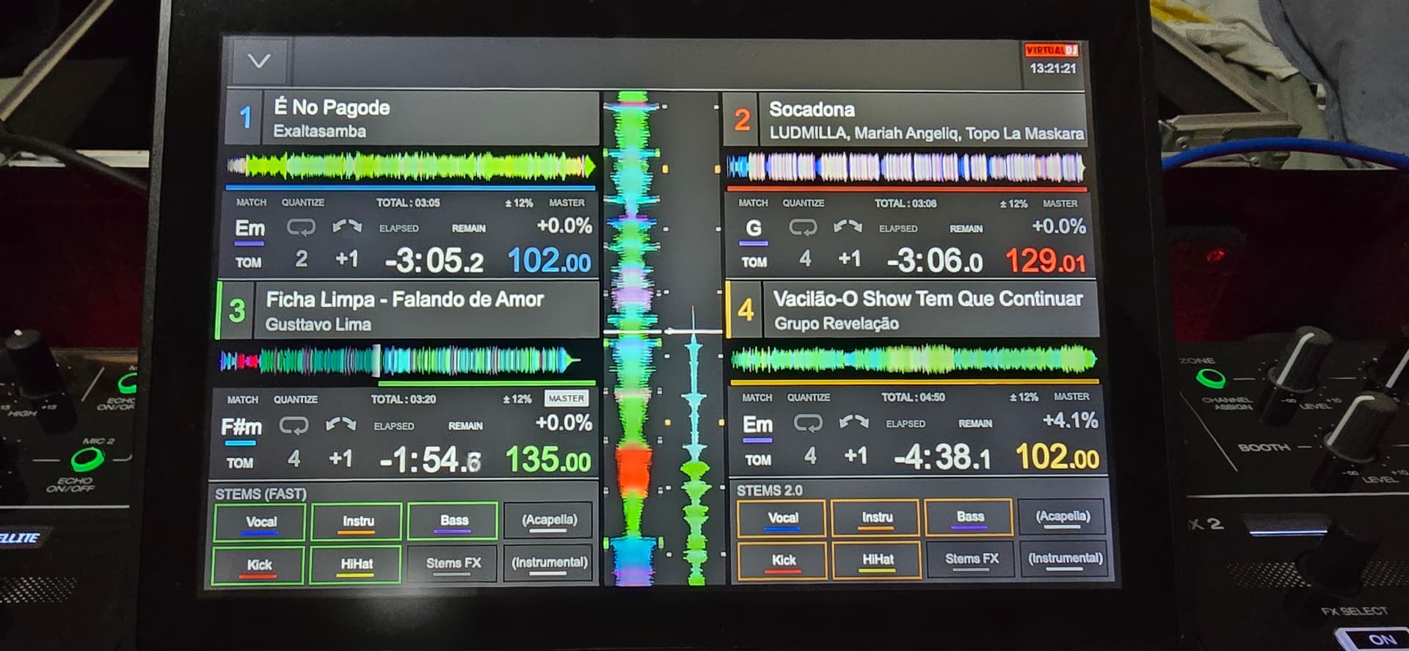Open pitch range ±12% on deck 3
The image size is (1409, 651).
[x=517, y=399]
